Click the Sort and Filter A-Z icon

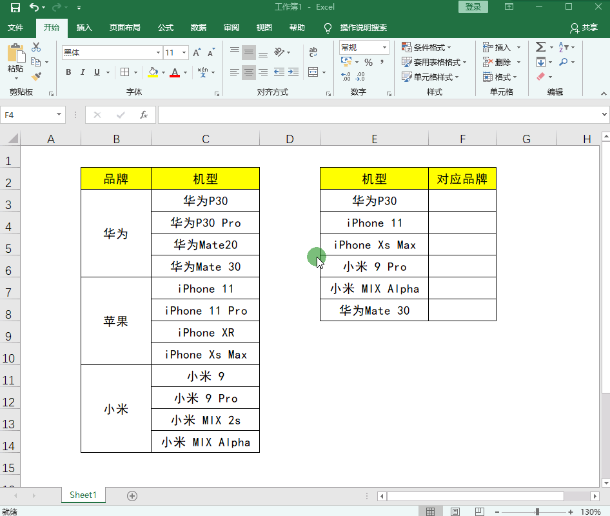[564, 47]
